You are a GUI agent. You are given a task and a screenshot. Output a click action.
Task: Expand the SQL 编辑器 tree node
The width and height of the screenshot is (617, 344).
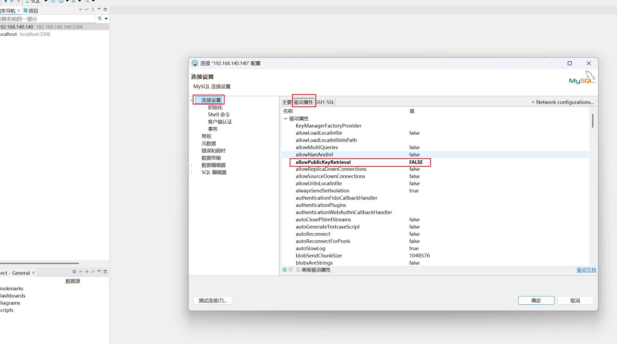(192, 172)
